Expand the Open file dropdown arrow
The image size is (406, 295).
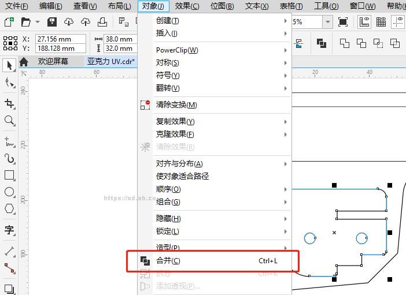pyautogui.click(x=37, y=22)
